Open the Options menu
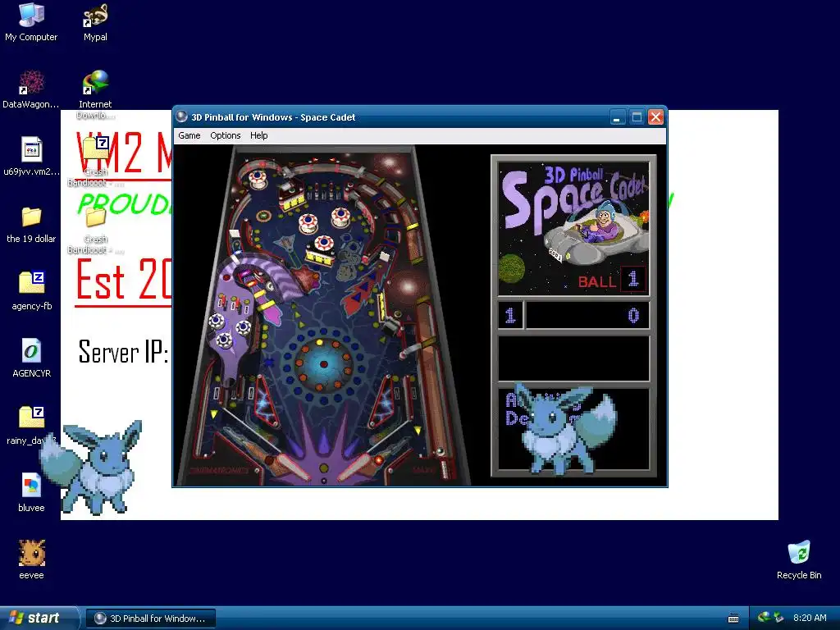 click(225, 135)
